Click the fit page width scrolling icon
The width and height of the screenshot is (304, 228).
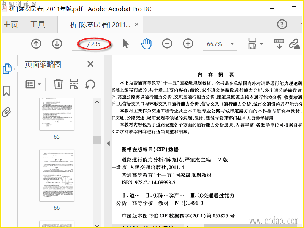[252, 44]
